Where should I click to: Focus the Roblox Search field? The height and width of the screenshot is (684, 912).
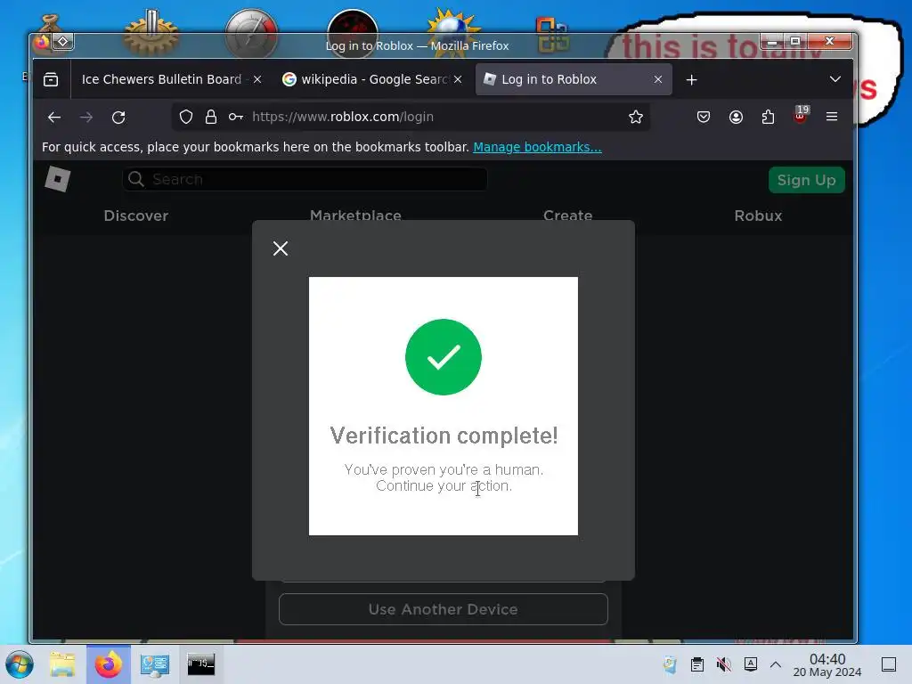pyautogui.click(x=305, y=179)
